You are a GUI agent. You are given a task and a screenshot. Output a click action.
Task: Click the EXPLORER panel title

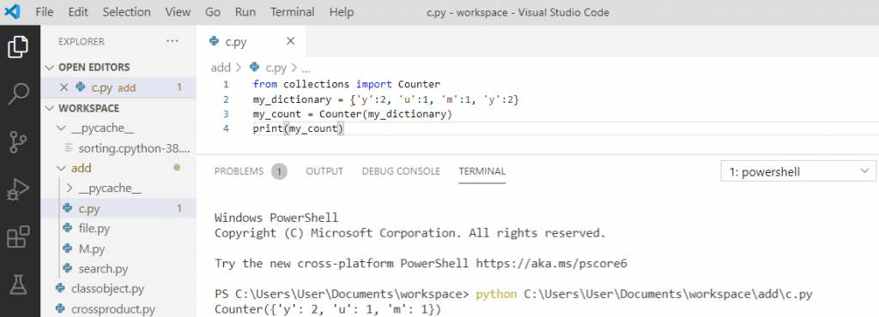(x=82, y=41)
